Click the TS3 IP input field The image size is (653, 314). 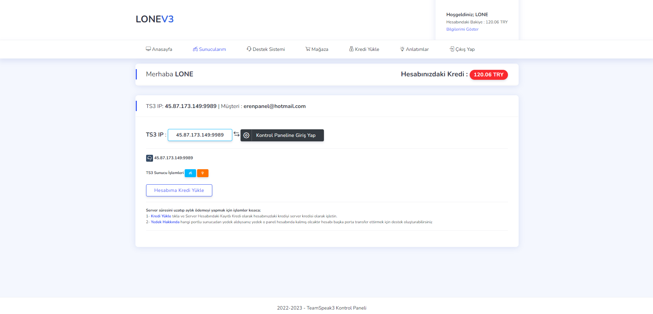[x=200, y=135]
